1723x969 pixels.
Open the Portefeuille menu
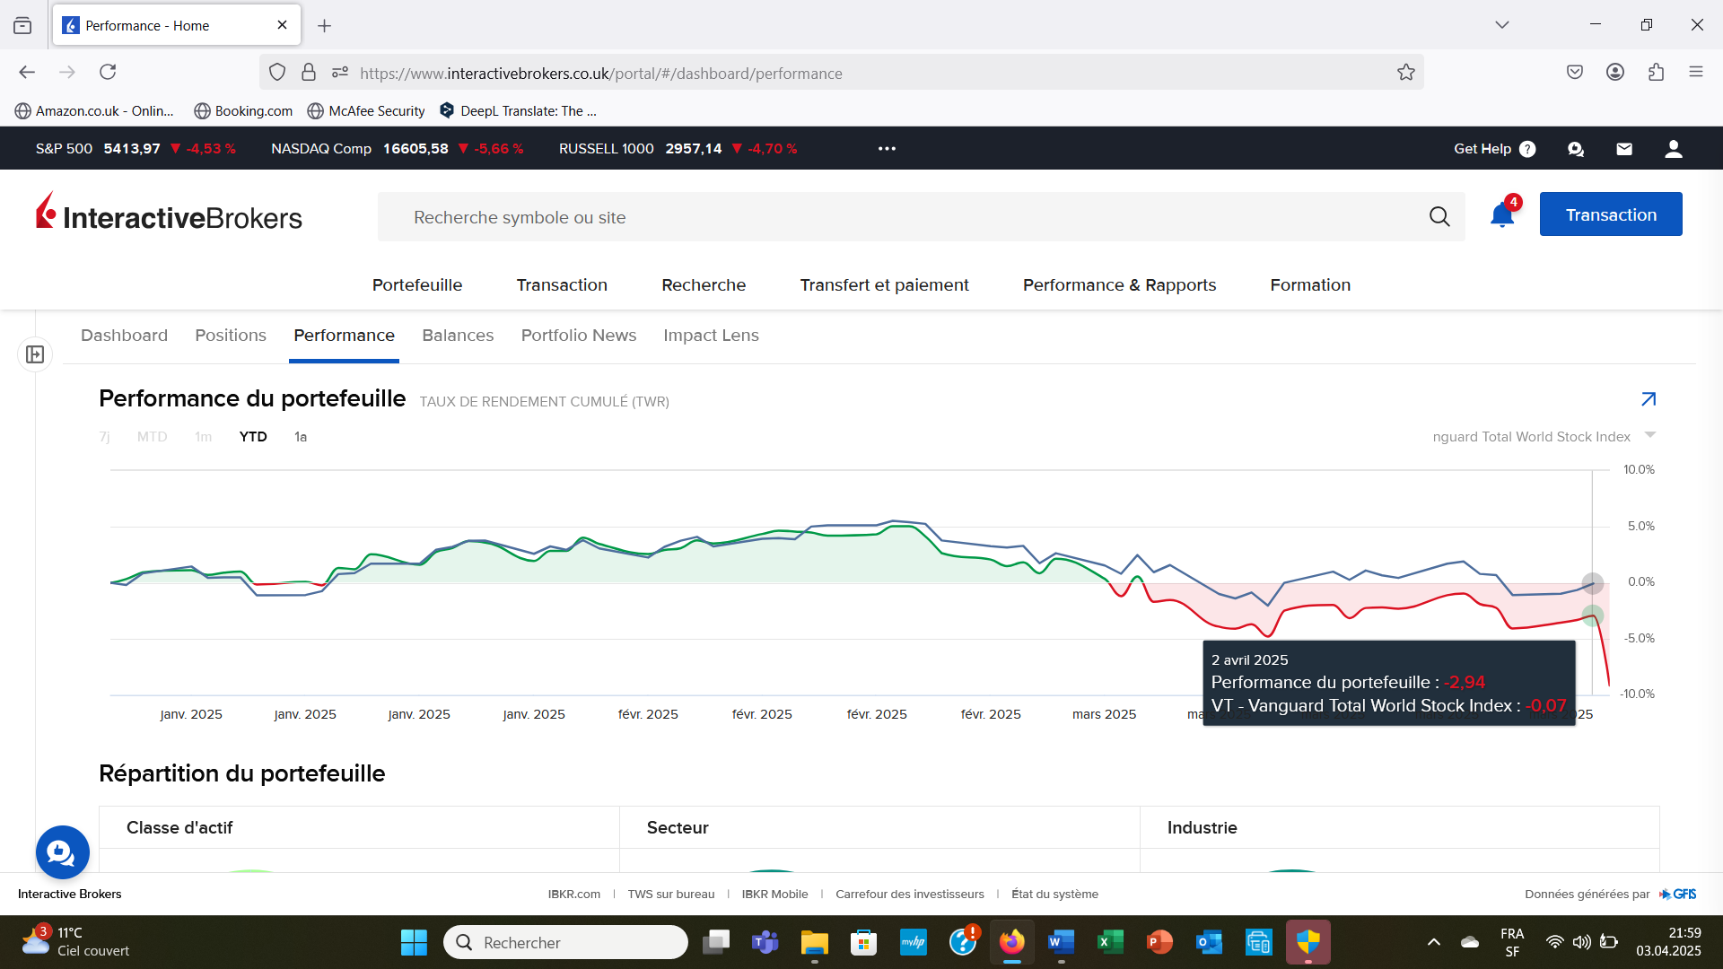417,285
